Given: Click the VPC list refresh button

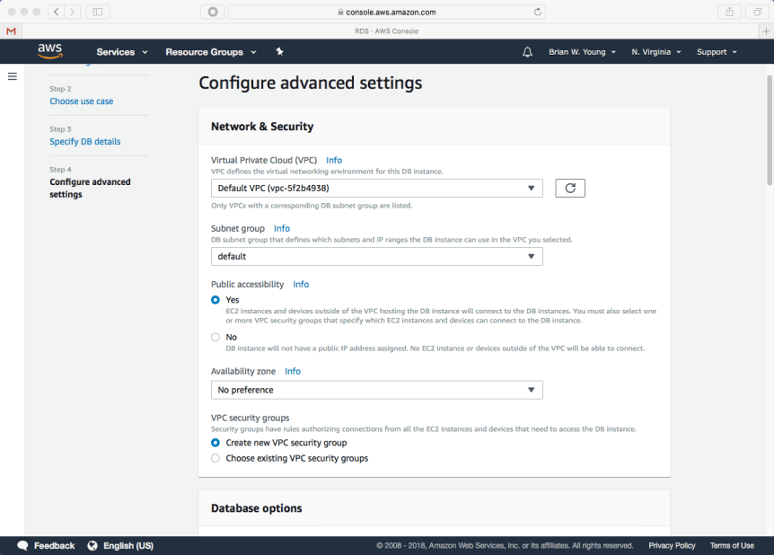Looking at the screenshot, I should [570, 189].
